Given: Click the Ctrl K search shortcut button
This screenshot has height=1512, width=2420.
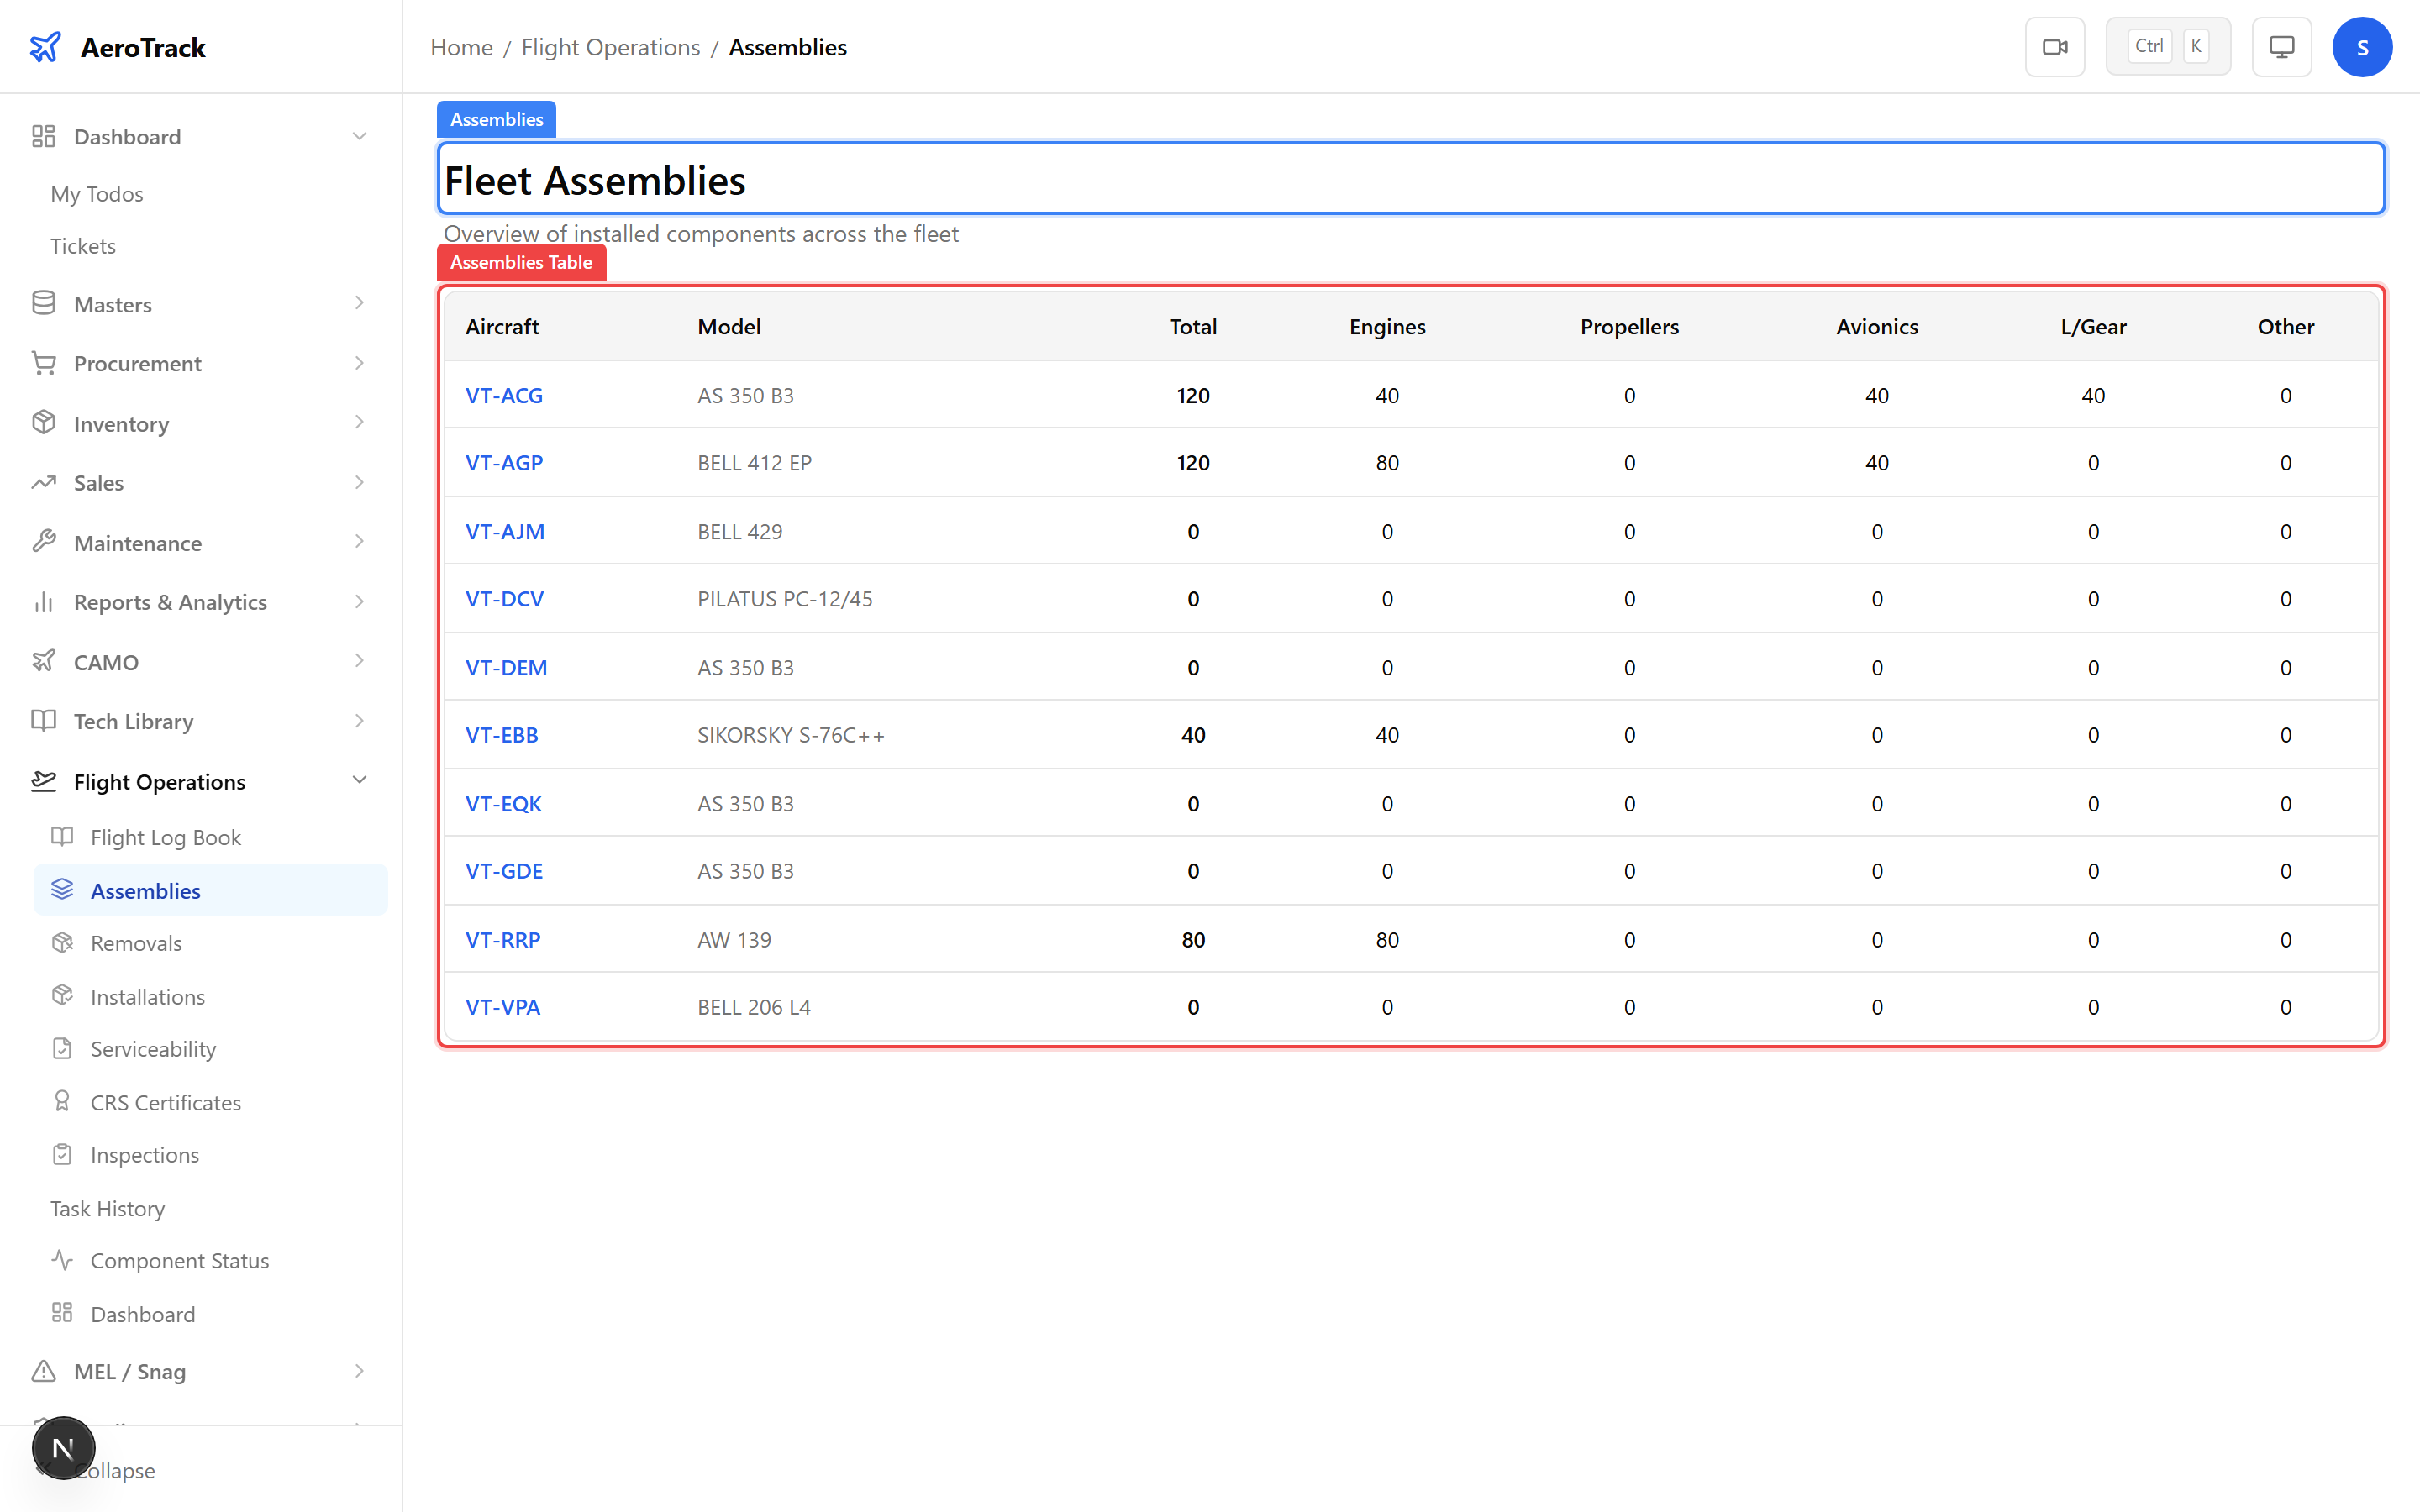Looking at the screenshot, I should point(2167,47).
